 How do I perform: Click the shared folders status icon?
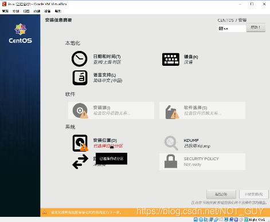(221, 220)
